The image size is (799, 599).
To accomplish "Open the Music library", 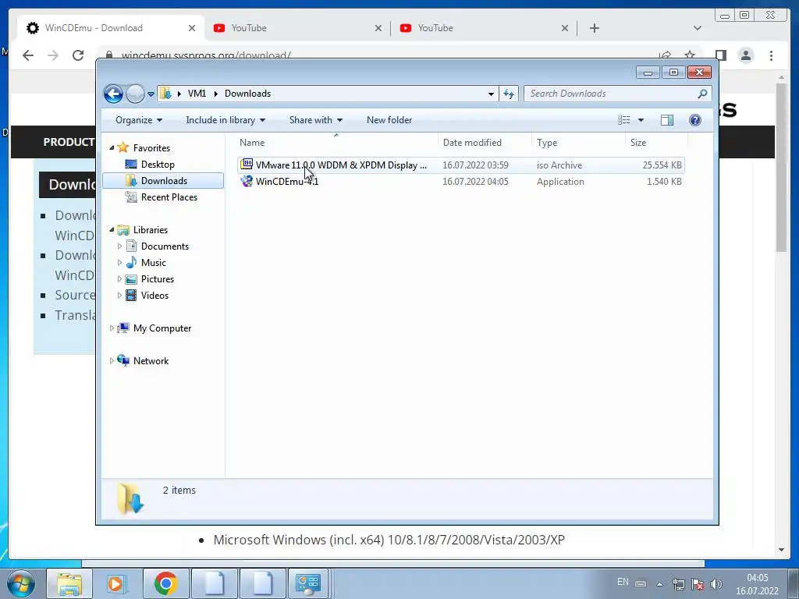I will 153,263.
